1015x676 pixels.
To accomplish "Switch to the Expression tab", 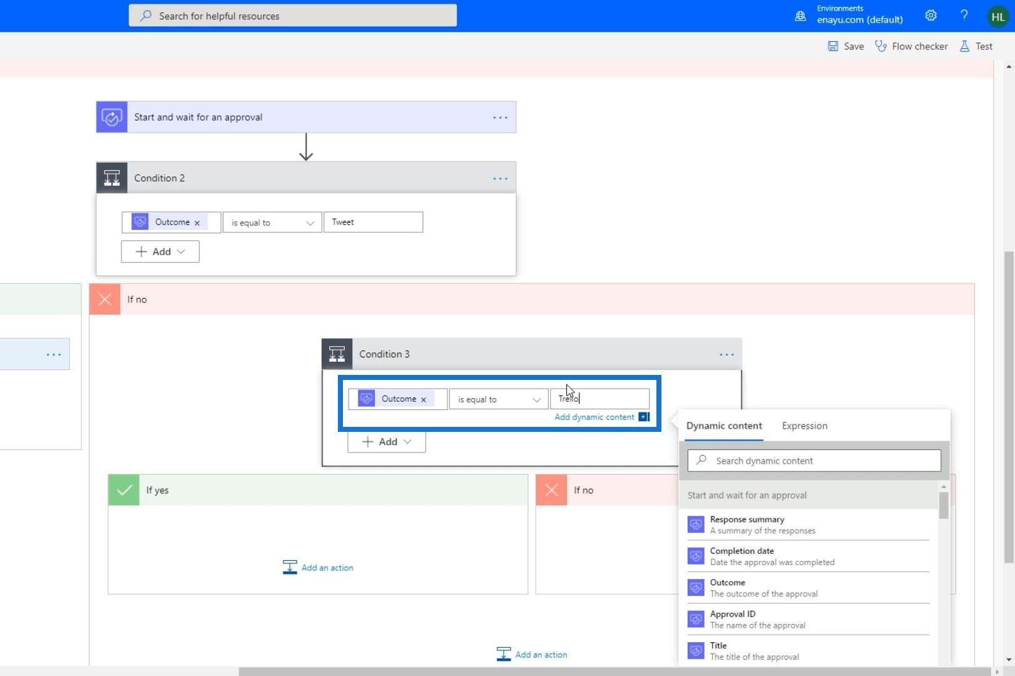I will coord(804,426).
